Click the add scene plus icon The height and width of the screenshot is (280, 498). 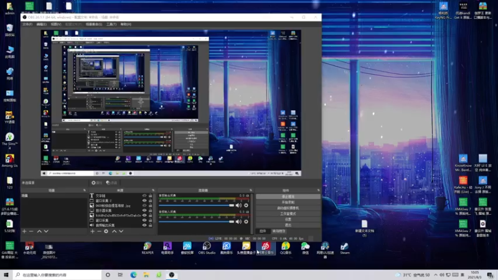coord(24,231)
